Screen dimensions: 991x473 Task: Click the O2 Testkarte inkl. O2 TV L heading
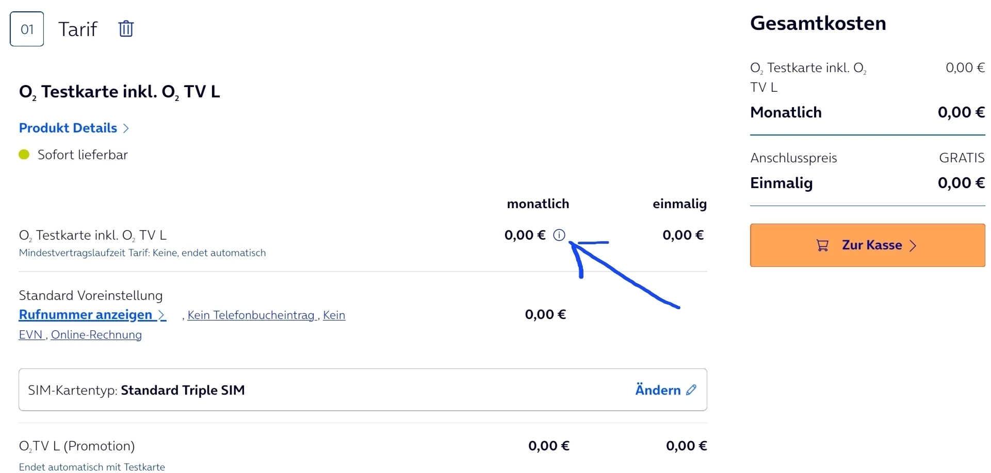pos(120,92)
